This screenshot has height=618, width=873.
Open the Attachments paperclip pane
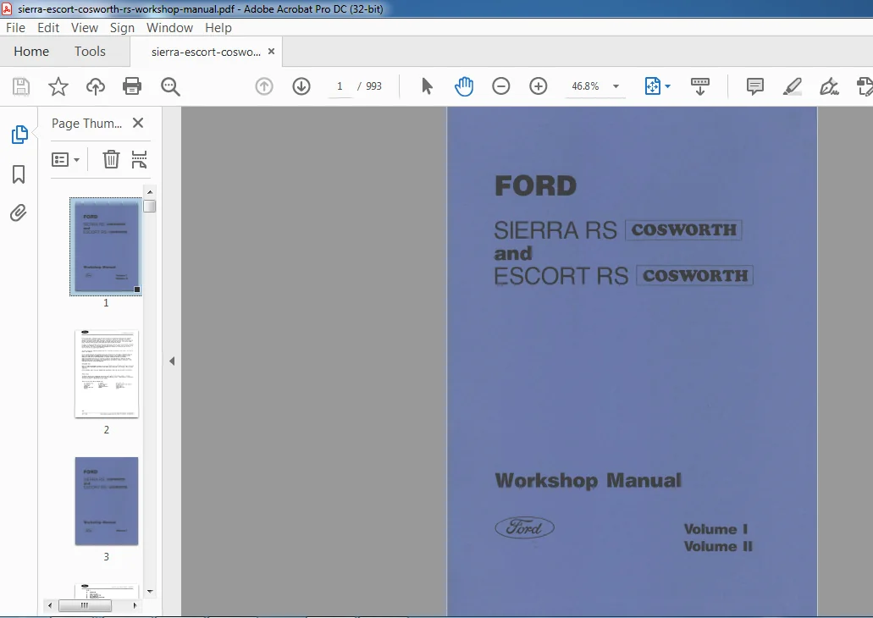19,212
